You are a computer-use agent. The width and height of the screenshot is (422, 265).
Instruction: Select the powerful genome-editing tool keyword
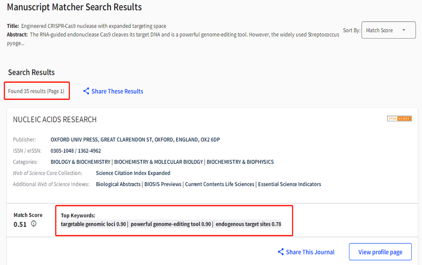click(171, 224)
